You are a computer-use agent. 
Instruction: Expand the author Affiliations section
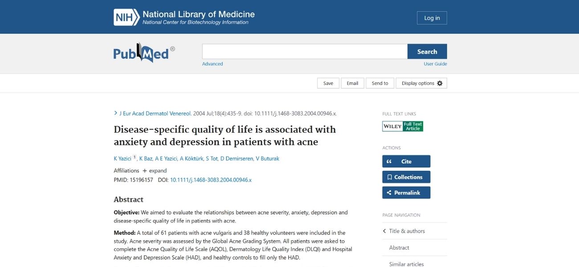(155, 170)
